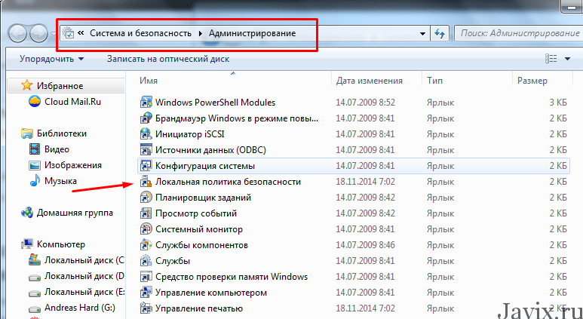Click the Брандмауэр Windows shortcut icon
This screenshot has height=319, width=583.
pos(146,118)
